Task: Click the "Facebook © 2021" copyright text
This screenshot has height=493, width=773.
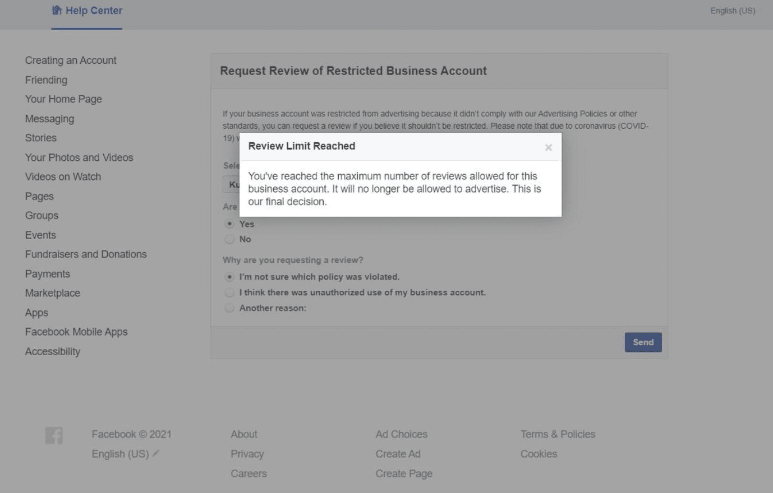Action: coord(131,434)
